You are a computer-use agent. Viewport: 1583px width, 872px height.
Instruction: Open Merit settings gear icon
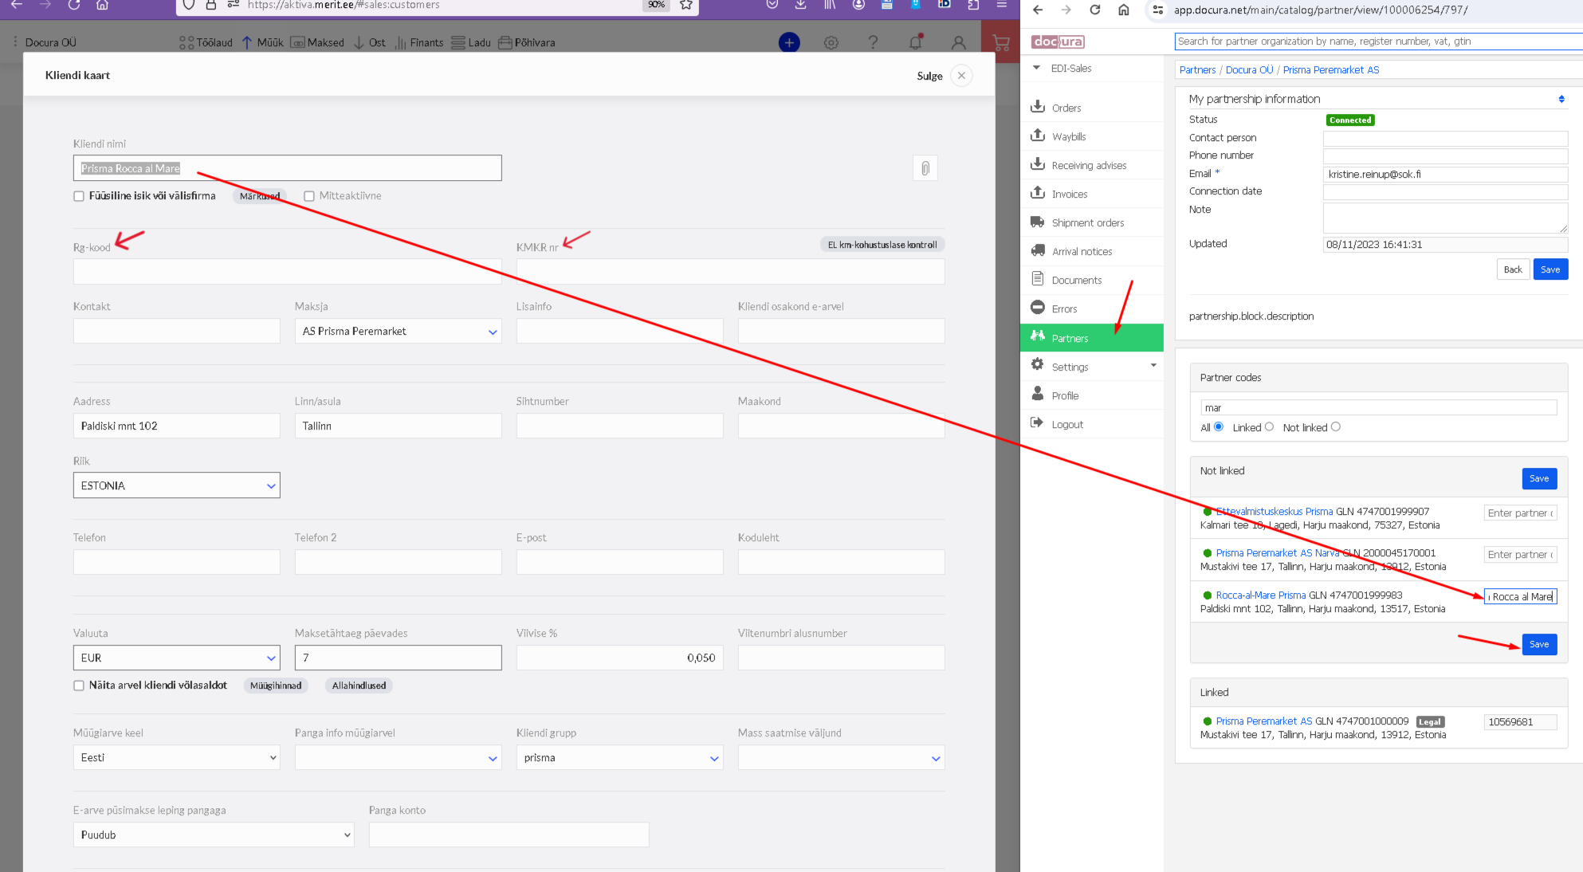point(831,42)
